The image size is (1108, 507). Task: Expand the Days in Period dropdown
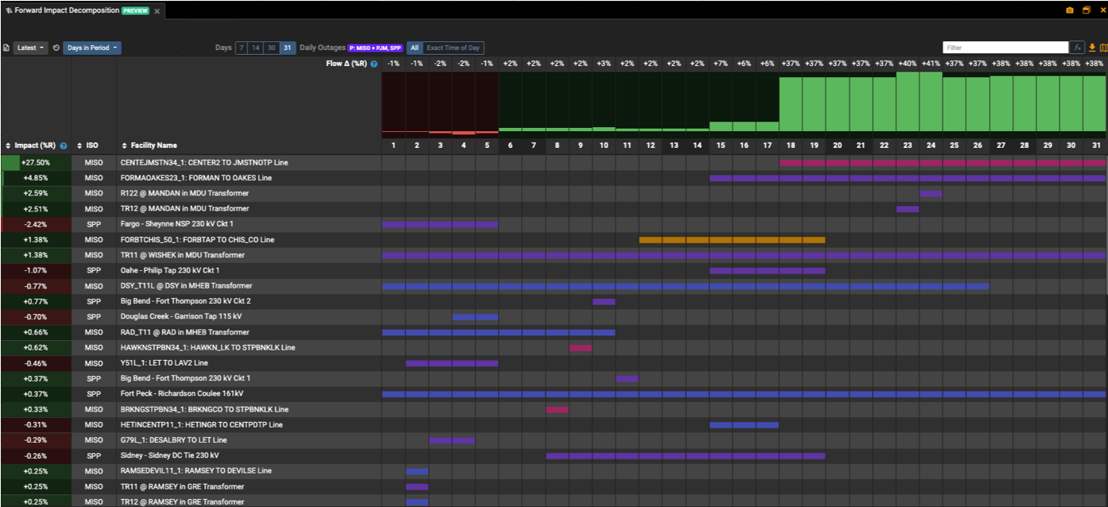coord(92,48)
